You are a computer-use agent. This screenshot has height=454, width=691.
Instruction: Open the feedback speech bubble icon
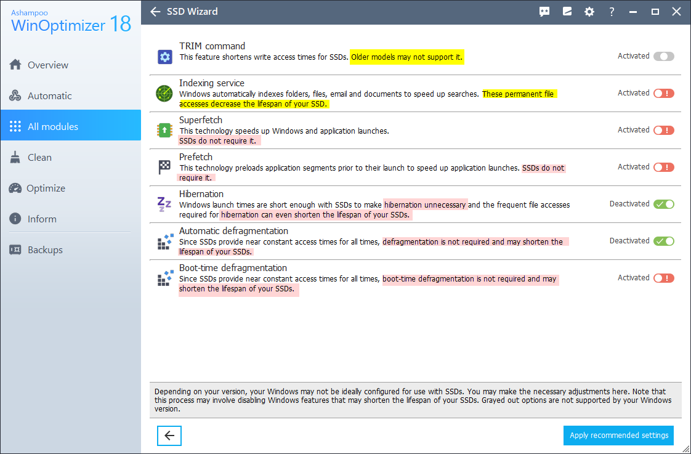[x=544, y=12]
